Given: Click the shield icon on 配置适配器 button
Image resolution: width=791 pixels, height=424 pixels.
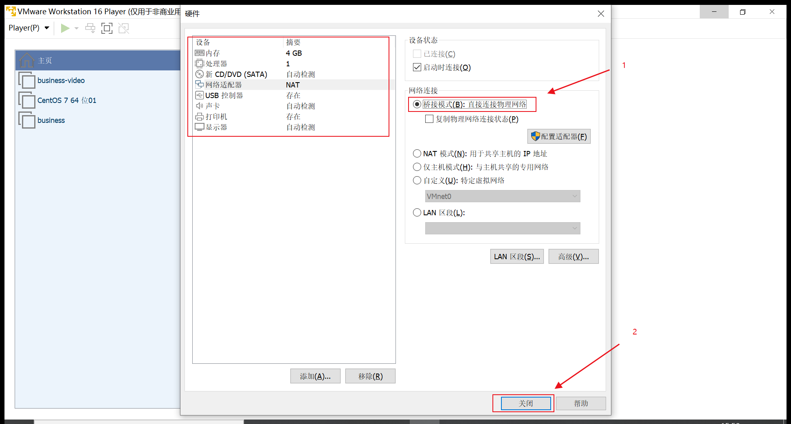Looking at the screenshot, I should point(535,136).
